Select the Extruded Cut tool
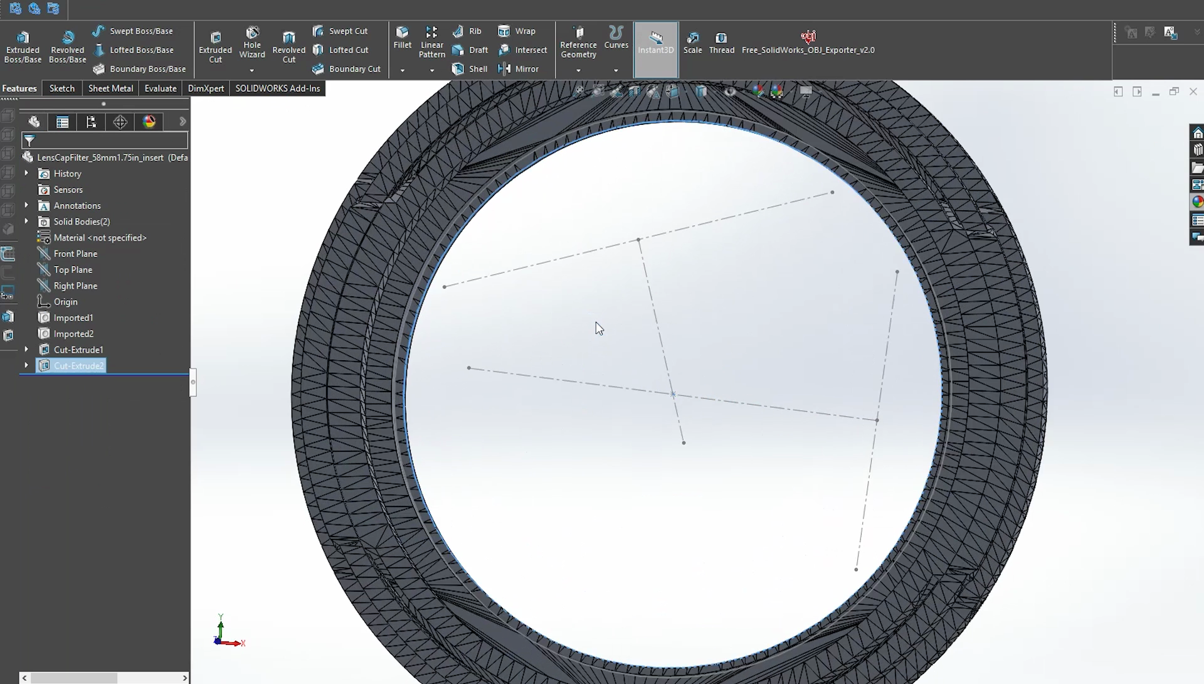This screenshot has height=684, width=1204. point(215,47)
